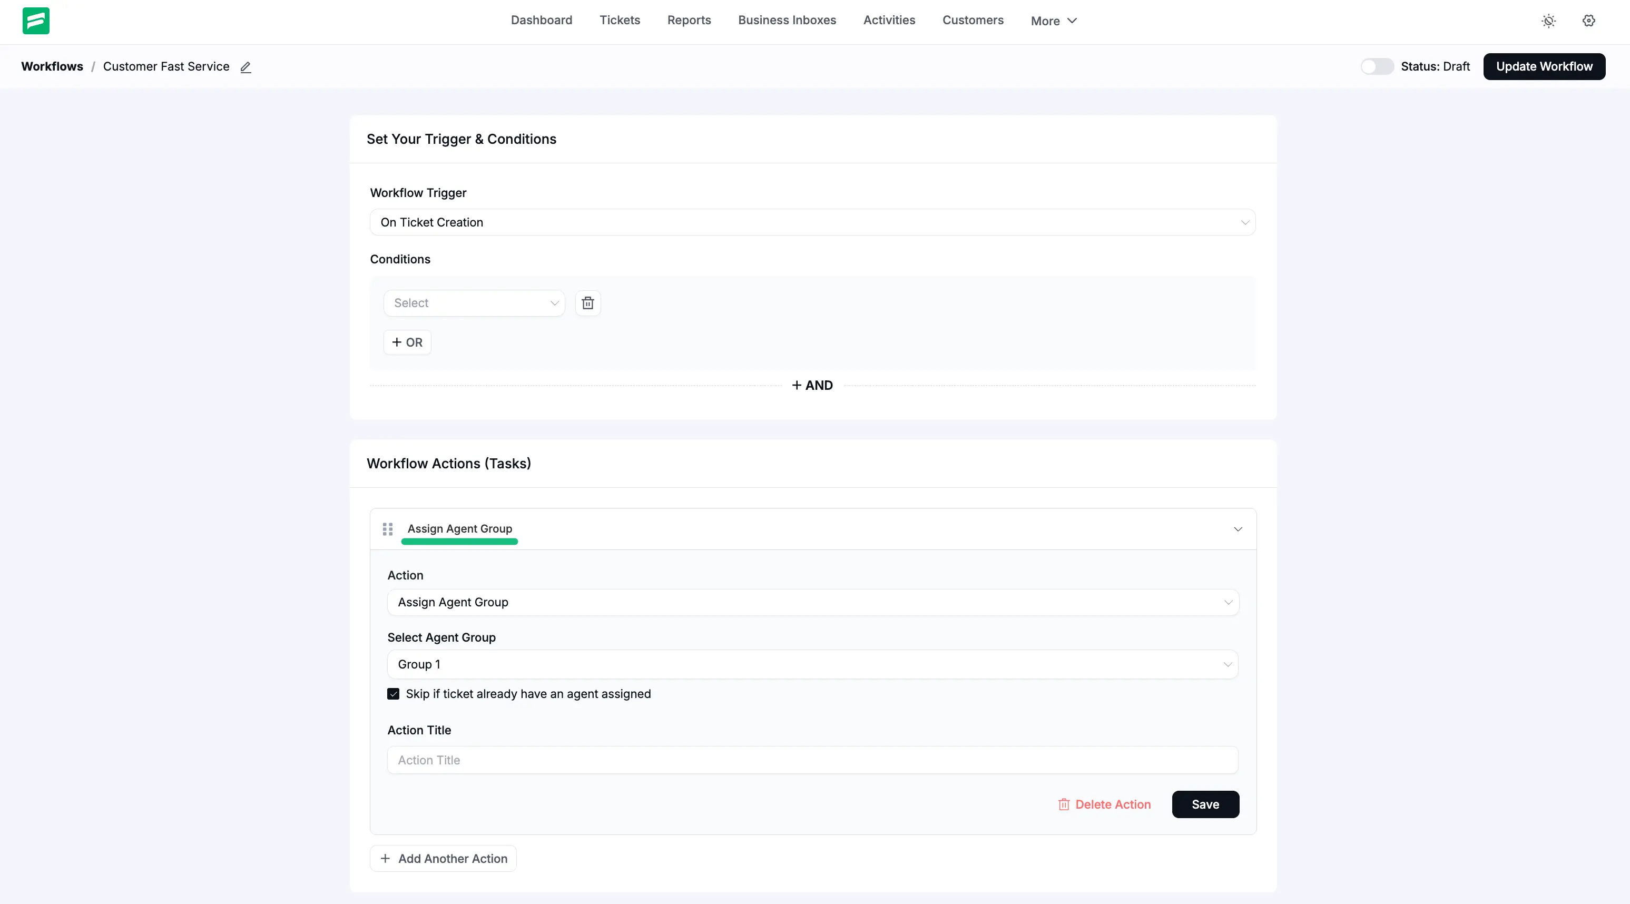Click the Action Title input field

(812, 760)
